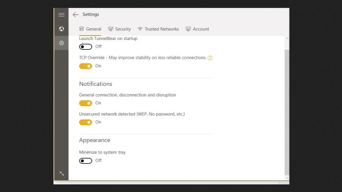Open TCP Override help question mark
This screenshot has height=192, width=342.
[210, 58]
